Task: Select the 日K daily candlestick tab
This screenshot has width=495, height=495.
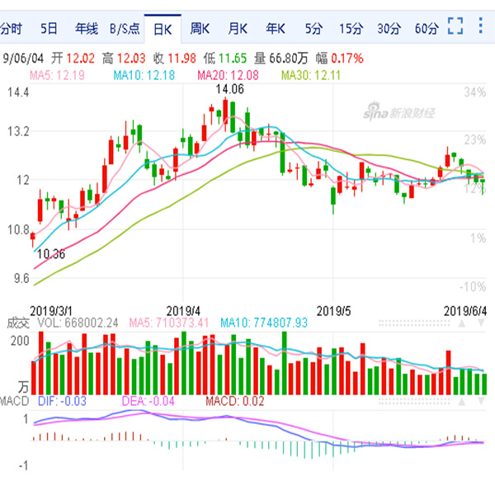Action: point(162,29)
